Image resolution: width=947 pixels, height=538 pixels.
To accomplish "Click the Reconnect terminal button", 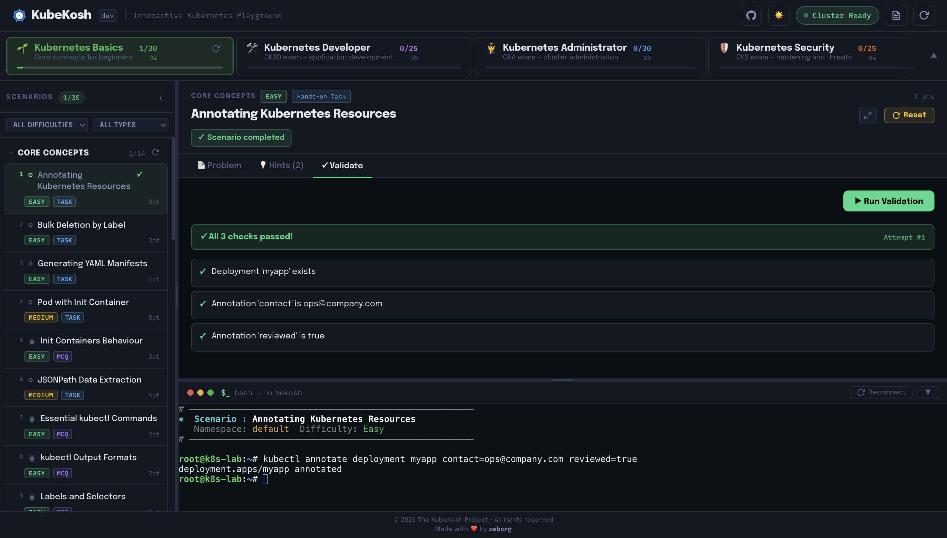I will 881,393.
